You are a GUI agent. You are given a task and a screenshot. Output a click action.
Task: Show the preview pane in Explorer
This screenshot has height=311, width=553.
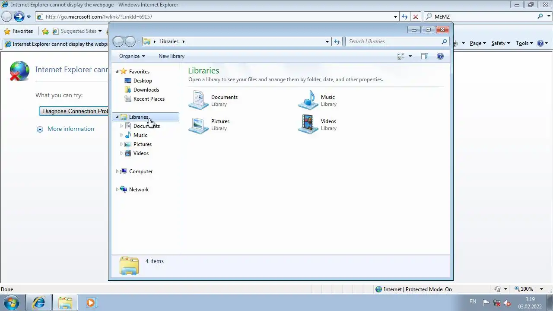[425, 56]
